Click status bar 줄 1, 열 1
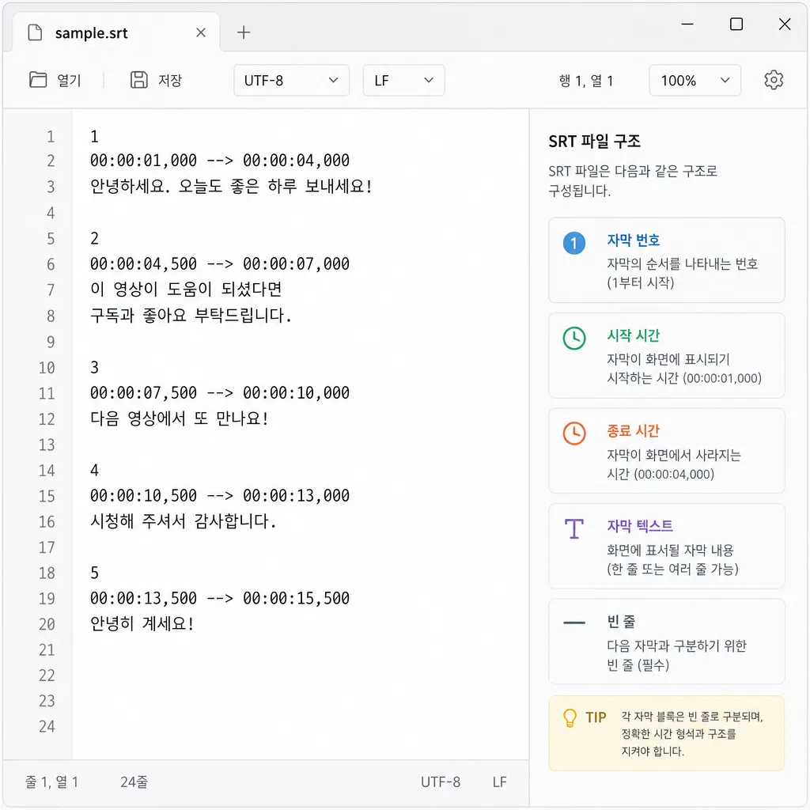810x810 pixels. pyautogui.click(x=51, y=782)
